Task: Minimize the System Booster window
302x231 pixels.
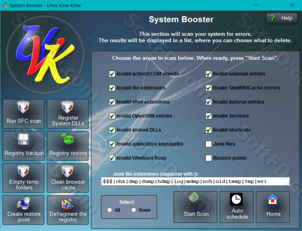Action: 256,5
